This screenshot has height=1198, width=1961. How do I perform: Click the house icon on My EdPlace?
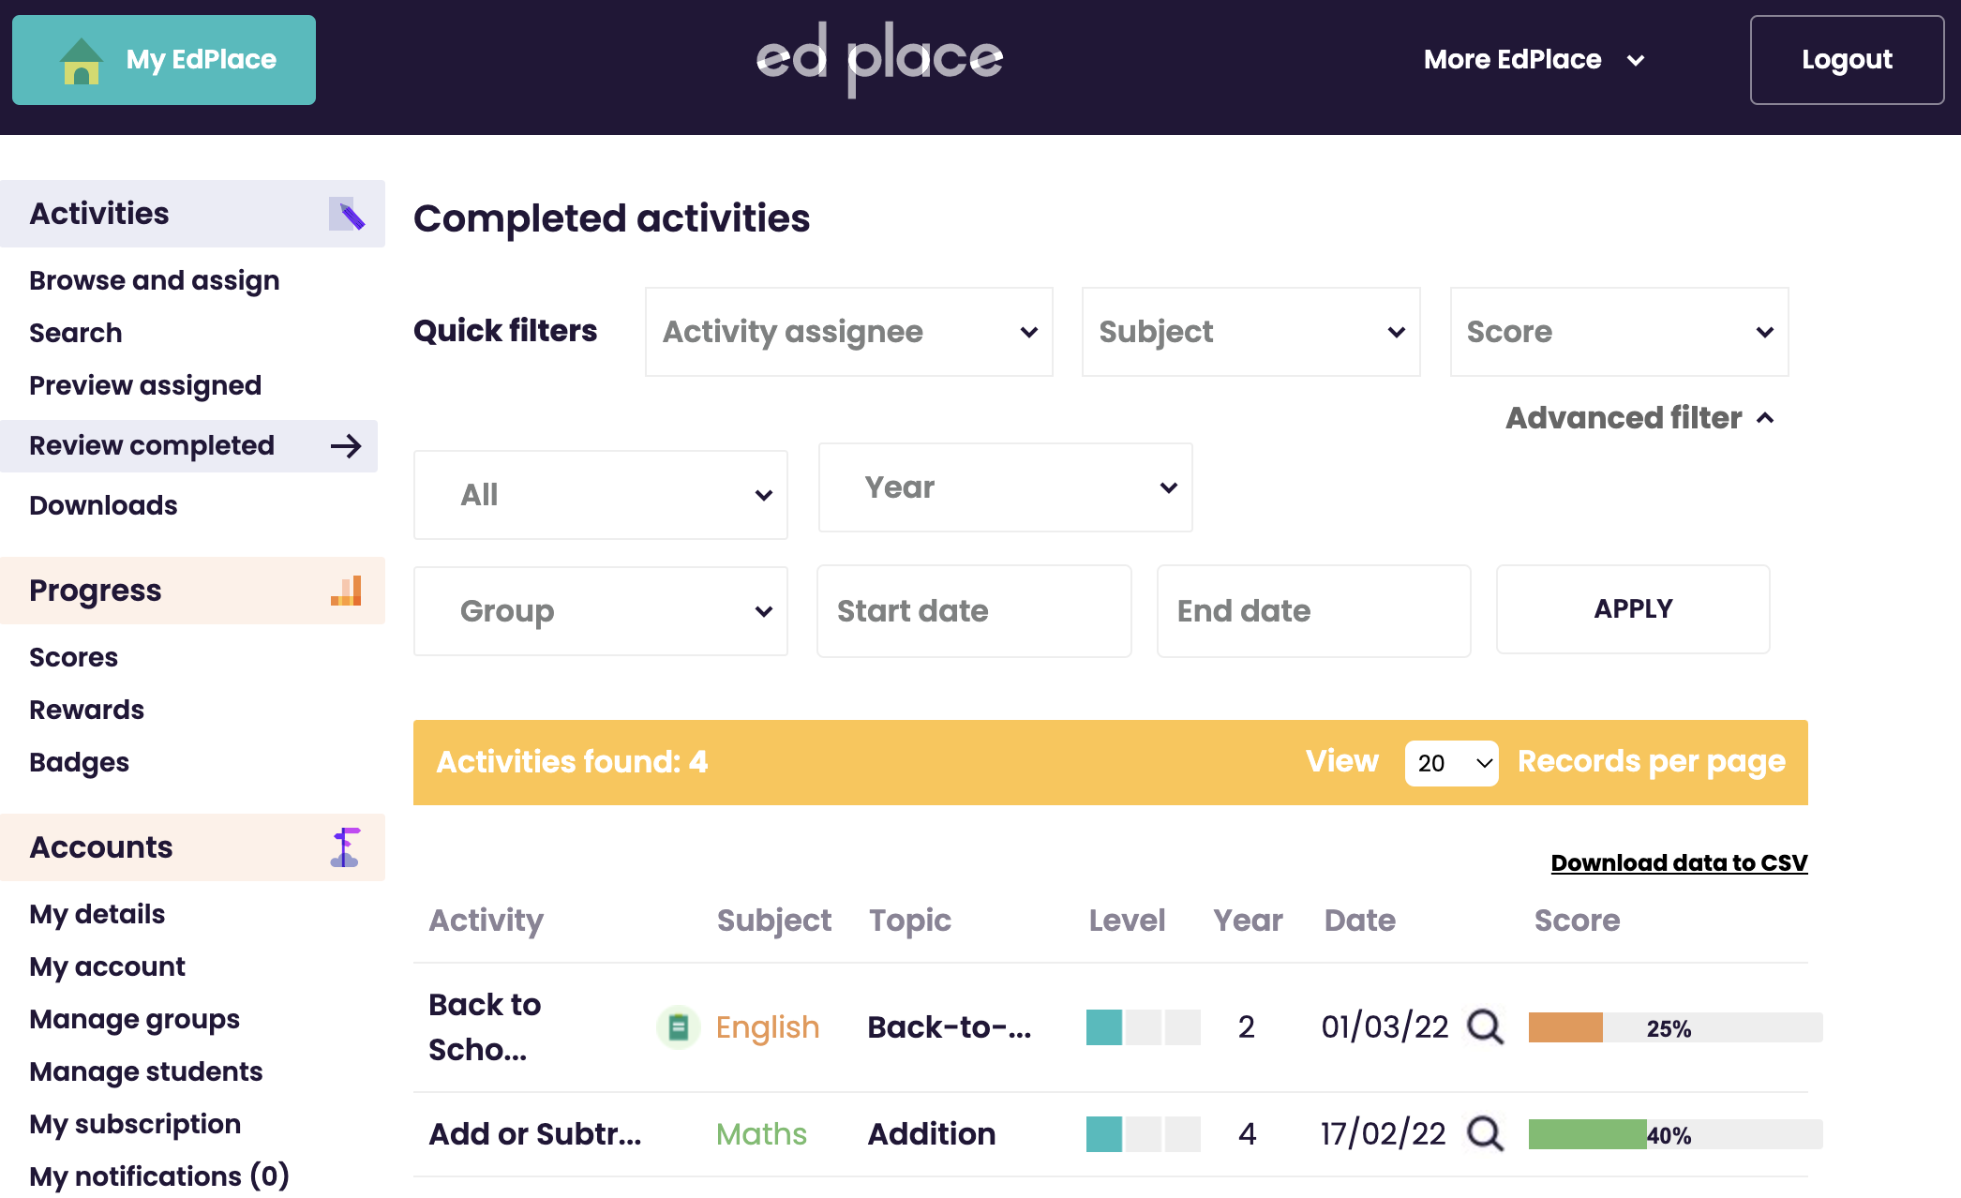82,61
